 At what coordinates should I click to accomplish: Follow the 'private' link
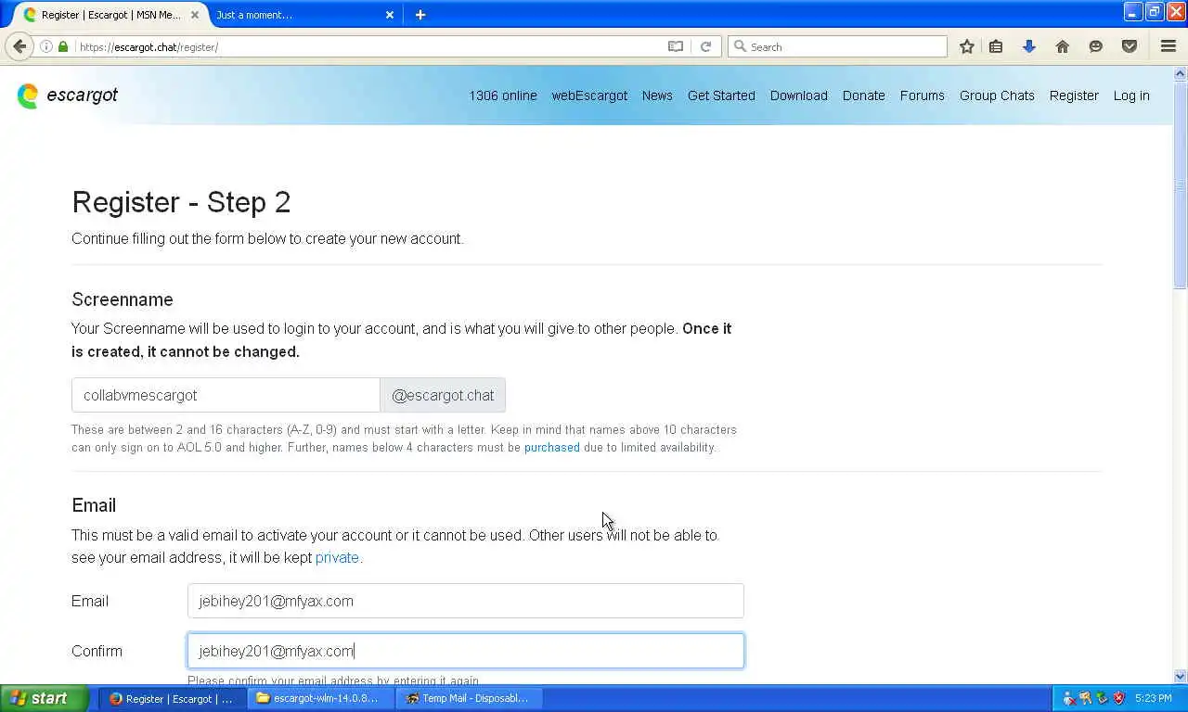pos(337,557)
